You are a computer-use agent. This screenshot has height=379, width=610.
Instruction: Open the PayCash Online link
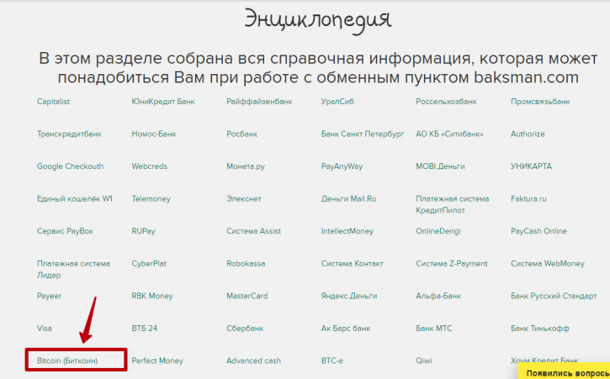click(538, 231)
